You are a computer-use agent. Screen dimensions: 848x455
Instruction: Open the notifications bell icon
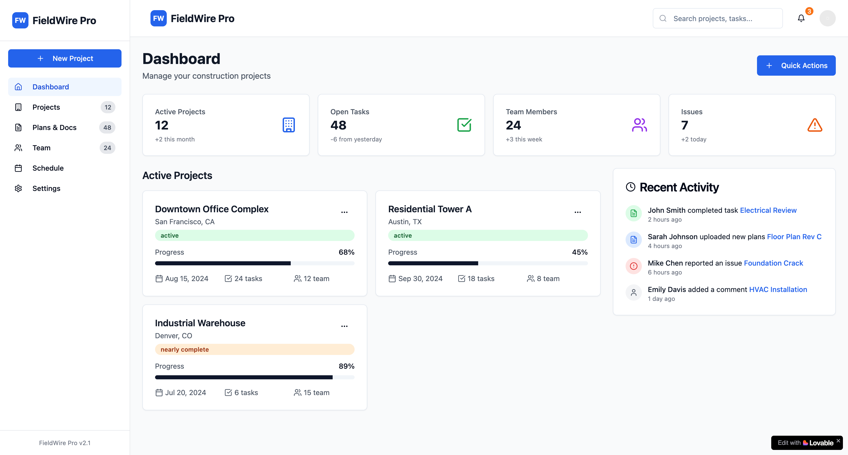pyautogui.click(x=801, y=19)
